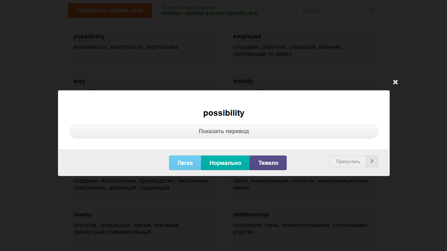Show translation with Показать перевод
The width and height of the screenshot is (447, 251).
[223, 131]
